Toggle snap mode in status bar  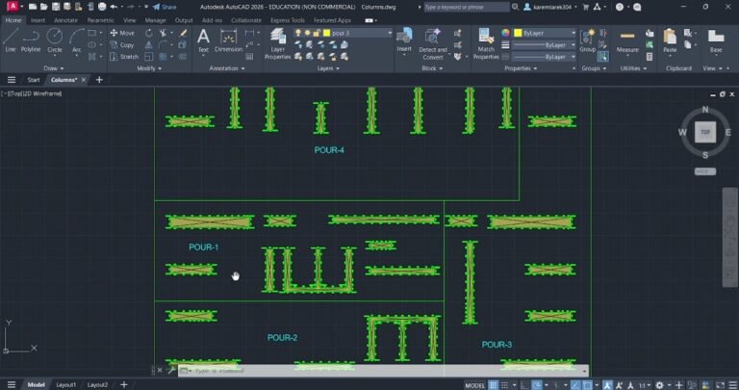pos(505,385)
